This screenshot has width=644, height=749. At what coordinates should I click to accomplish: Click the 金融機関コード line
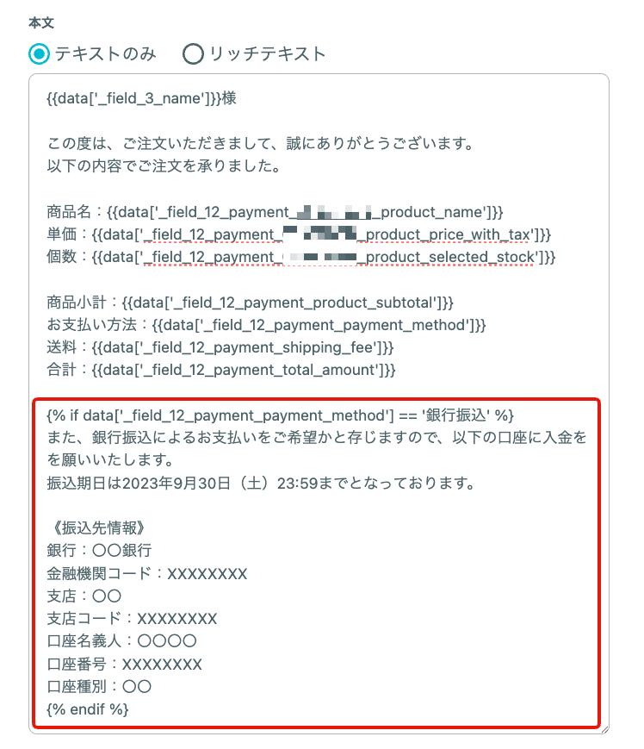[147, 573]
